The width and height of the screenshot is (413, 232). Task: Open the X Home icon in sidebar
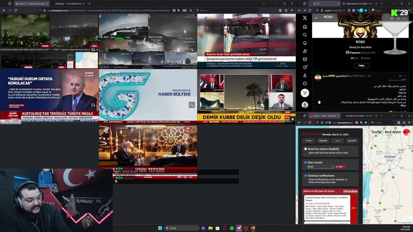(305, 27)
